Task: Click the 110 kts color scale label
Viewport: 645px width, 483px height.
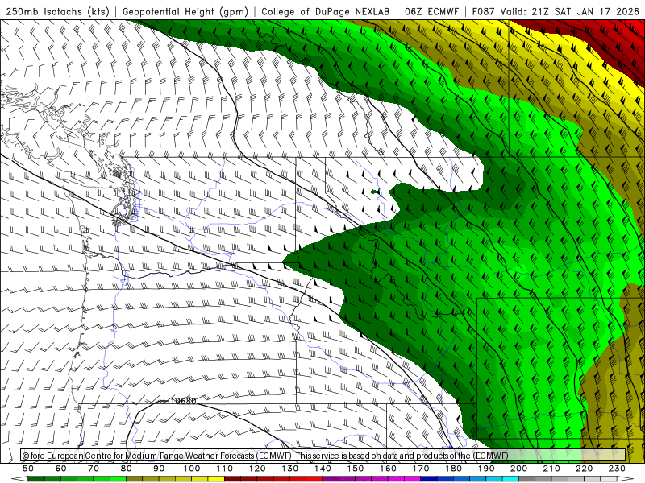Action: pos(224,469)
